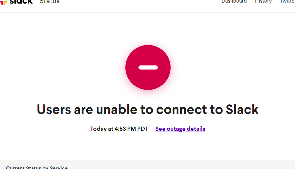This screenshot has width=295, height=169.
Task: Click the colorful Slack hash logo icon
Action: (4, 2)
